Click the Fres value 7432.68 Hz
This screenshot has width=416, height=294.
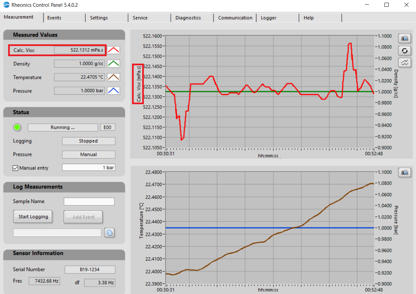coord(44,281)
